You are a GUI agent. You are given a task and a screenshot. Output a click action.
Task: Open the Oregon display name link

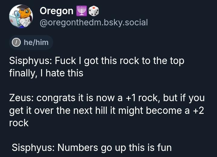pyautogui.click(x=56, y=11)
